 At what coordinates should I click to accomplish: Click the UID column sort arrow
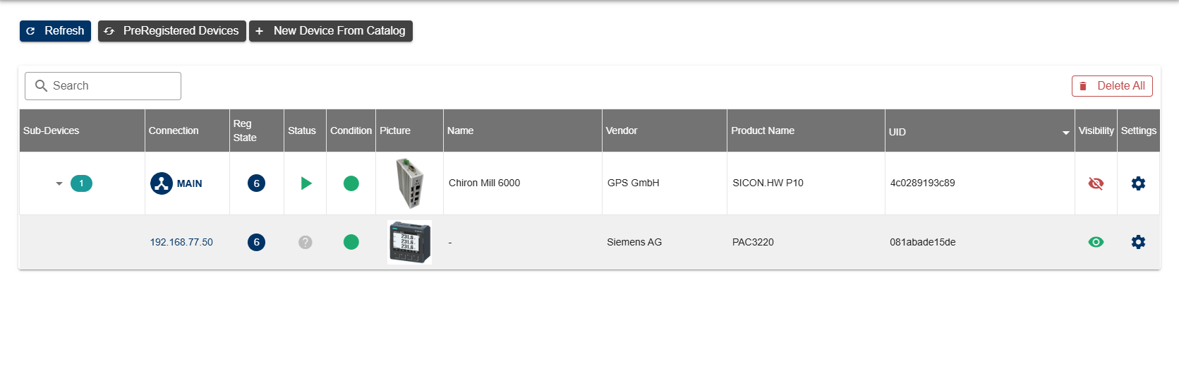coord(1065,133)
